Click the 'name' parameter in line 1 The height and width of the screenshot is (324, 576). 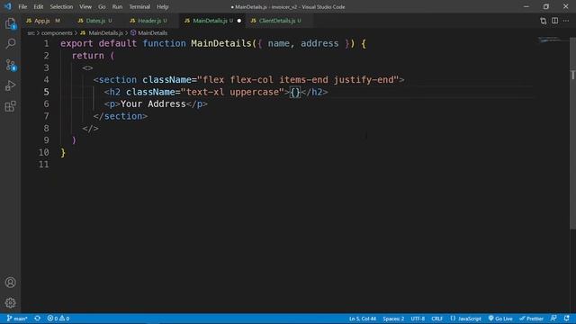[278, 43]
